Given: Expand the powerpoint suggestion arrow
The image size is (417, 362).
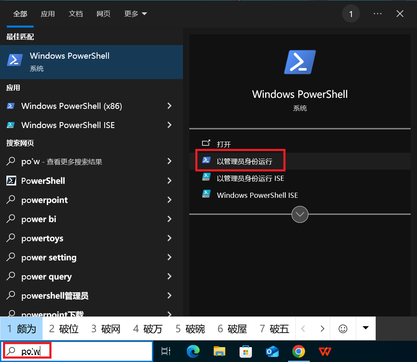Looking at the screenshot, I should 169,200.
